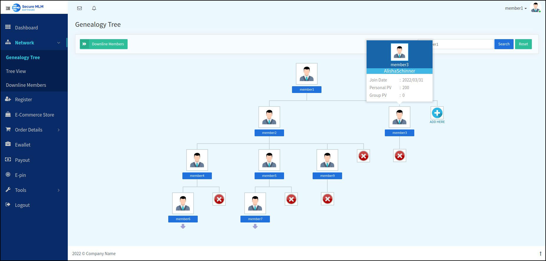This screenshot has width=546, height=261.
Task: Select the member2 avatar node
Action: [269, 117]
